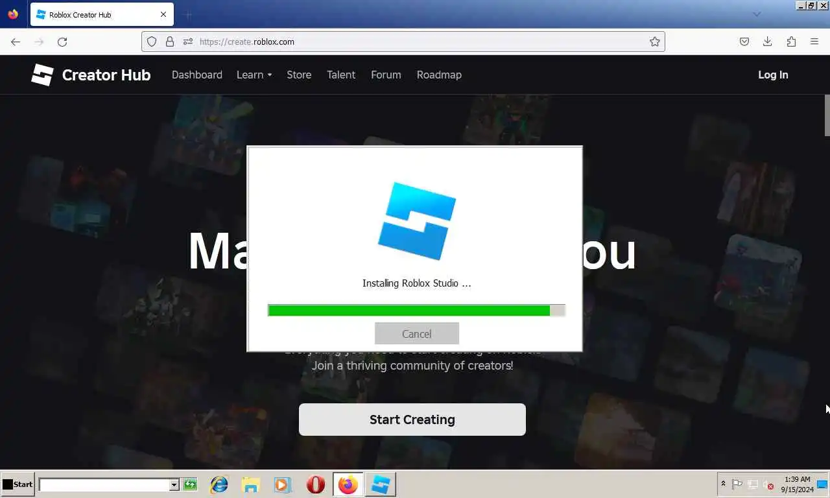Viewport: 830px width, 498px height.
Task: View the Roadmap page
Action: (x=439, y=75)
